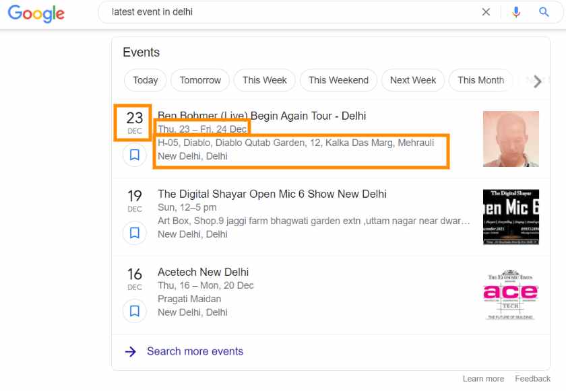Bookmark the Acetech New Delhi event

tap(135, 311)
